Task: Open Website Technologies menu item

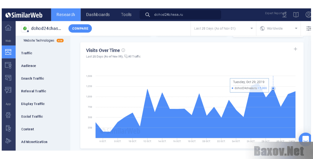Action: tap(39, 40)
